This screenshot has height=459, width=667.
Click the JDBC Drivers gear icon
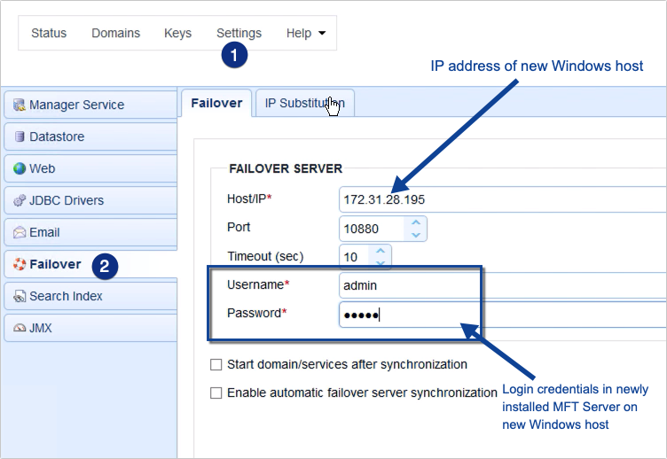(x=20, y=200)
